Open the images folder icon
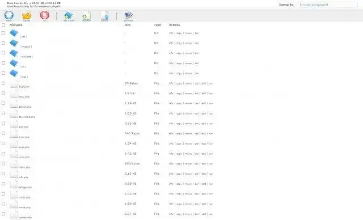Viewport: 363px width, 220px height. click(14, 43)
